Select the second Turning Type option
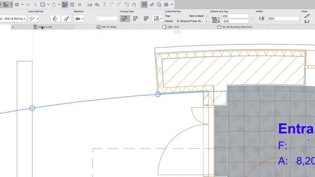The image size is (315, 177). pos(136,19)
